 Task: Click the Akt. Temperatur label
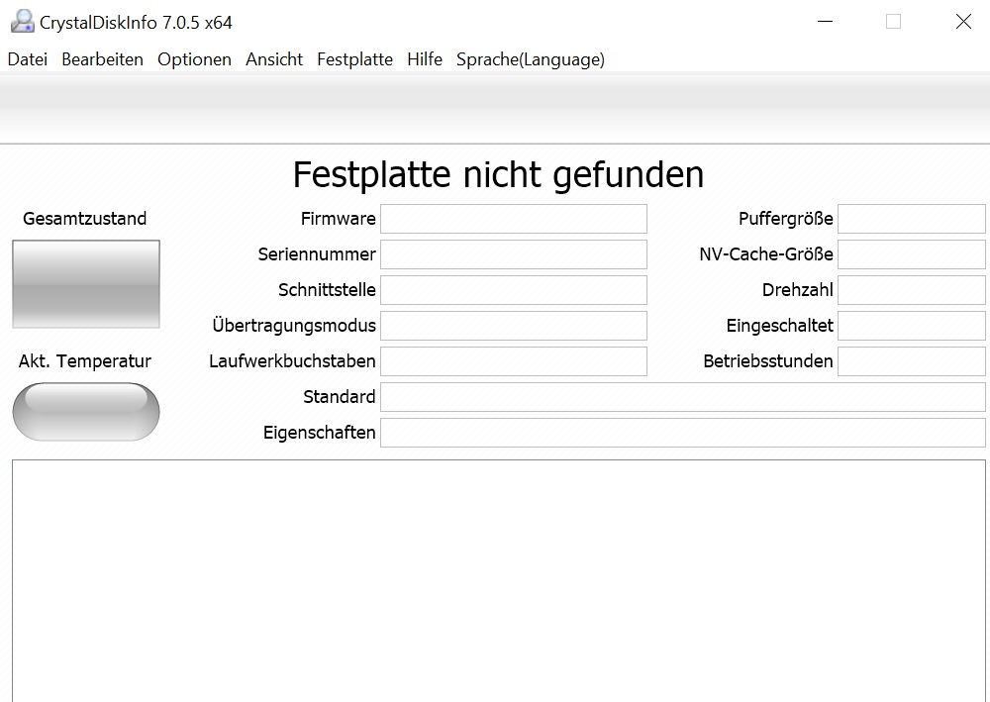point(84,361)
